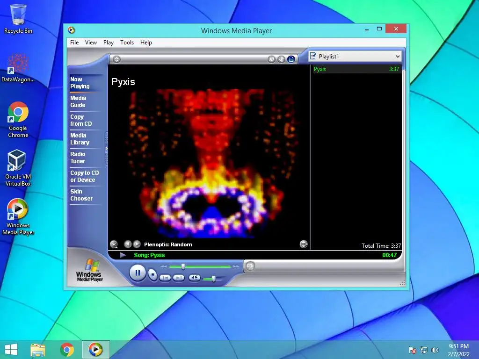Toggle menu bar auto-hide button

click(x=116, y=59)
